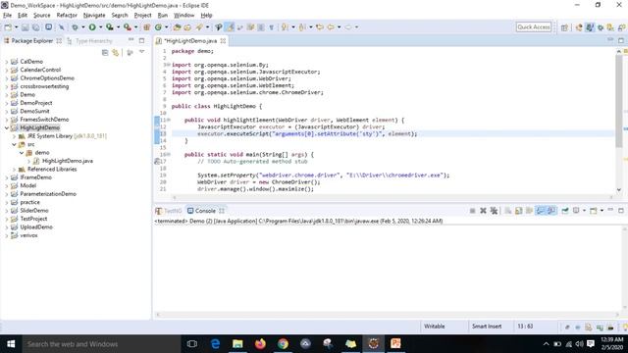Select the Console tab
Viewport: 628px width, 353px height.
point(205,211)
